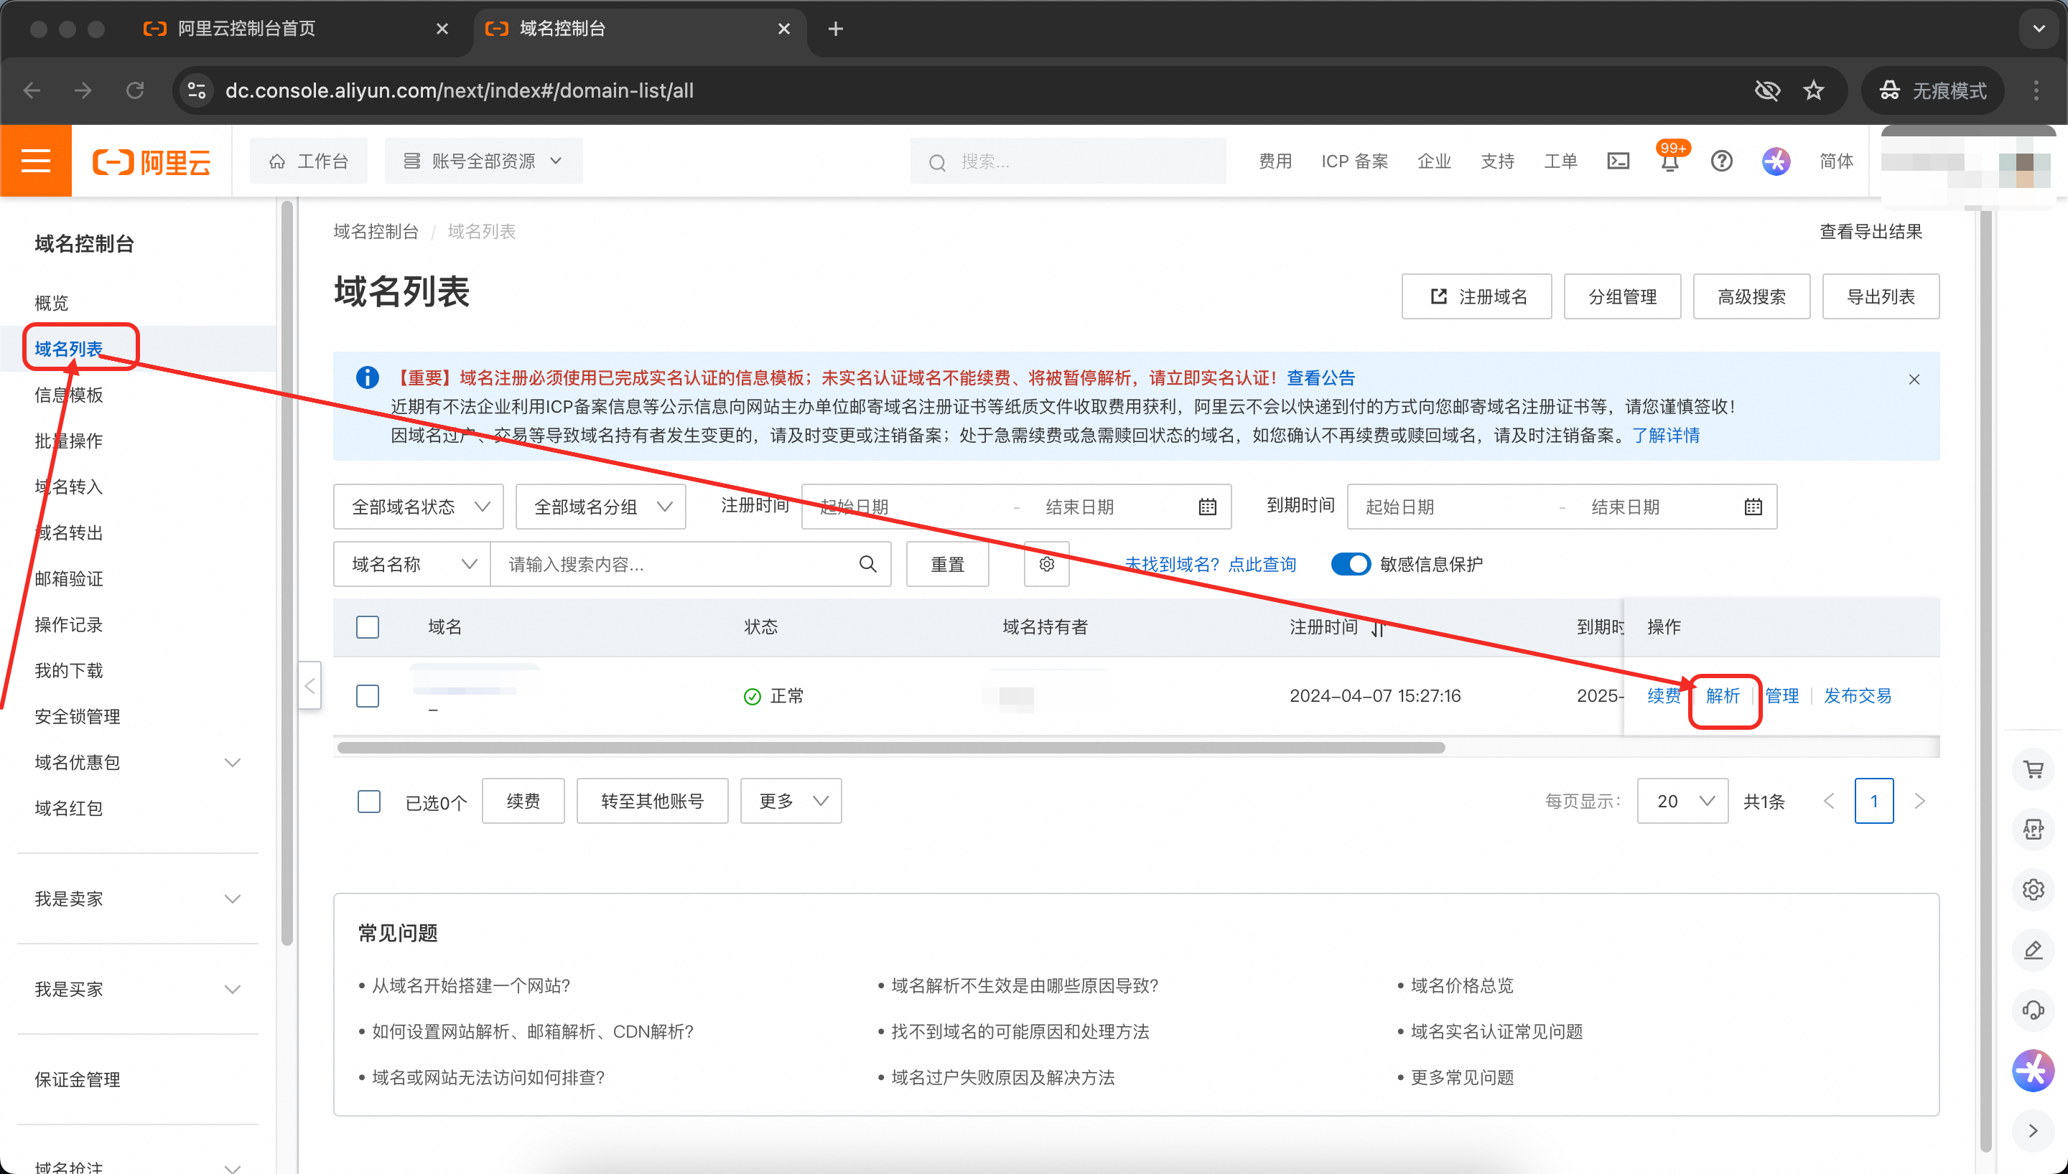The image size is (2068, 1174).
Task: Open 概览 in the sidebar
Action: click(52, 302)
